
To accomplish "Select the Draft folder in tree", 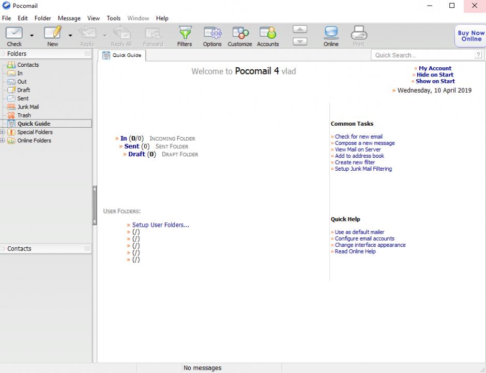I will [x=24, y=90].
